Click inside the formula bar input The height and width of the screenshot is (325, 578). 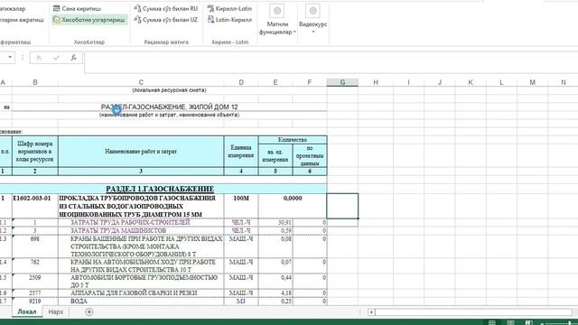click(x=331, y=62)
